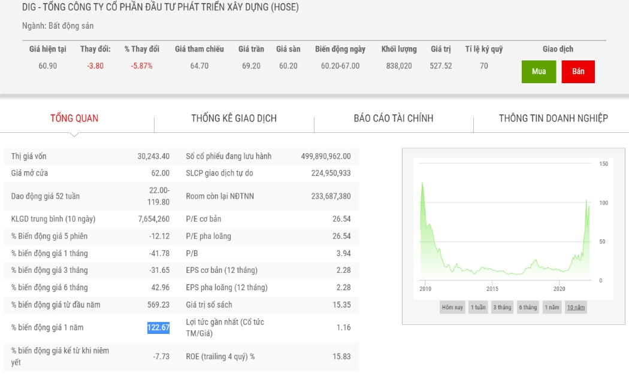Click the Giá hiện tại column header
629x377 pixels.
[x=48, y=49]
